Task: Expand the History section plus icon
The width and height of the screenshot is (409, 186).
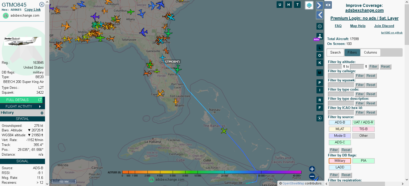Action: pos(42,113)
